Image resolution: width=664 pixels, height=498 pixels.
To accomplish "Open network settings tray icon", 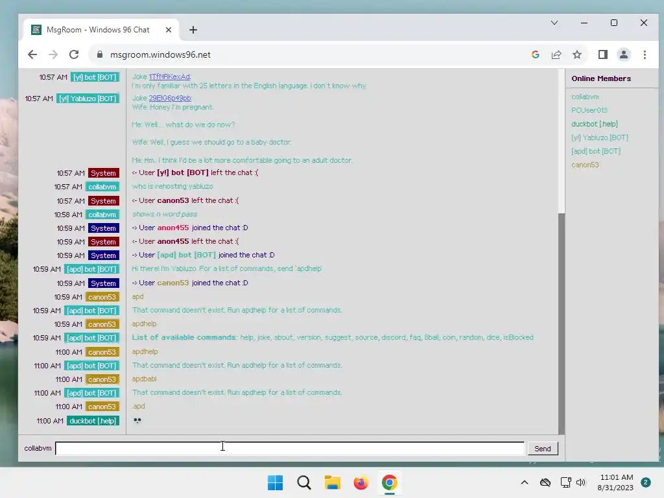I will pyautogui.click(x=565, y=482).
